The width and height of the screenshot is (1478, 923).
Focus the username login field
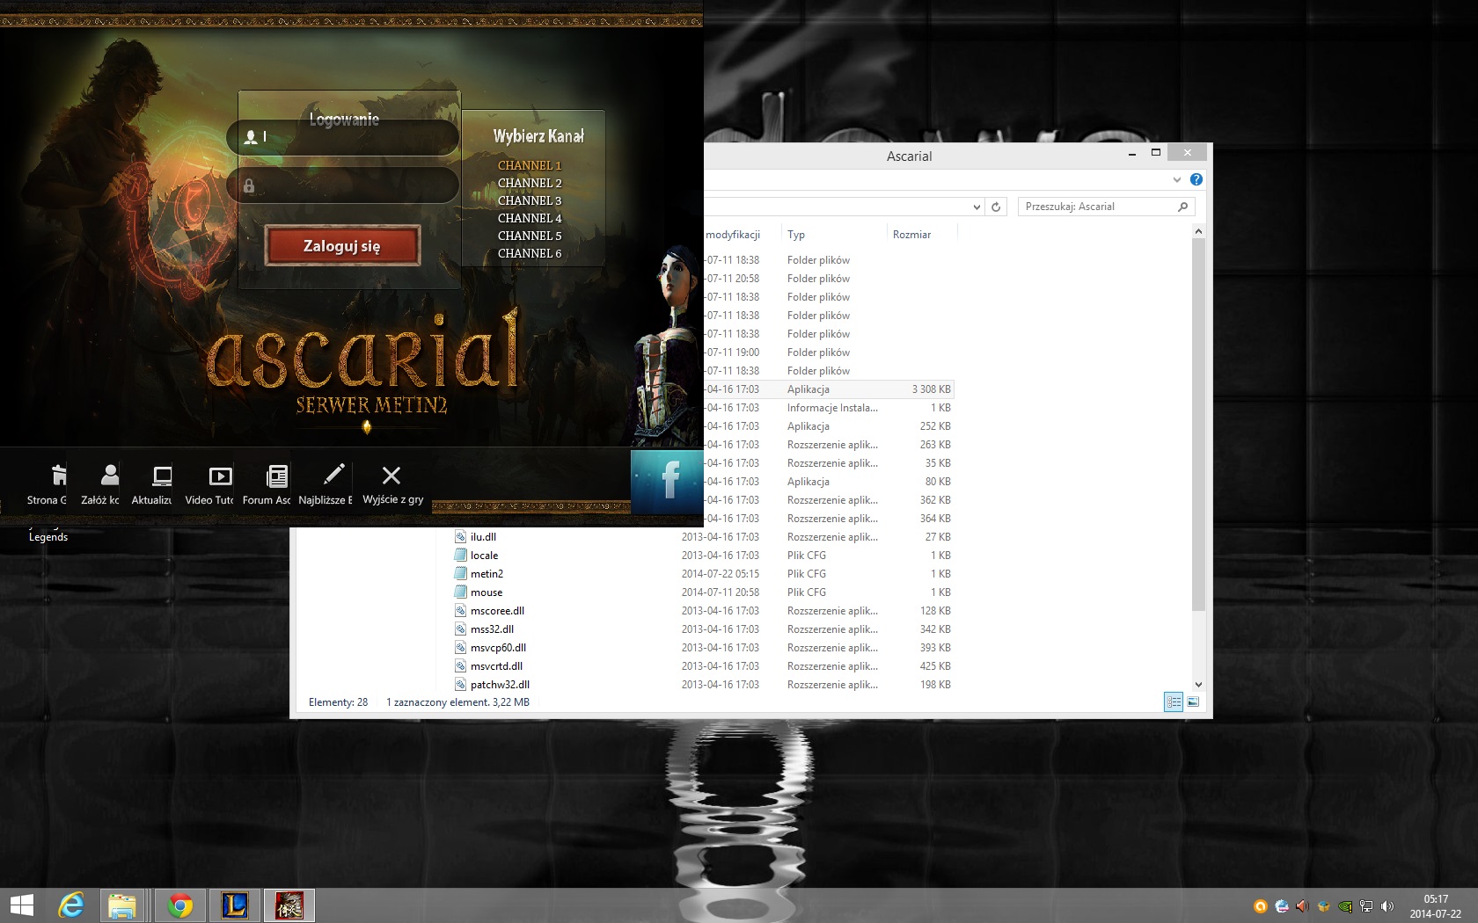[x=343, y=137]
